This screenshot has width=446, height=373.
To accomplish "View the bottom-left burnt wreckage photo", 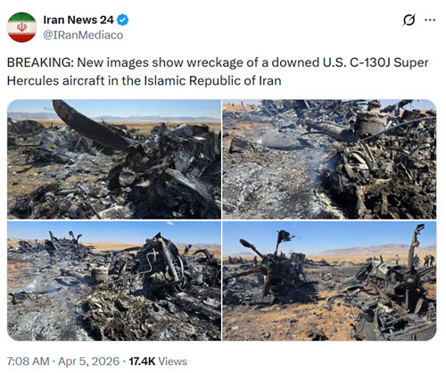I will tap(114, 281).
